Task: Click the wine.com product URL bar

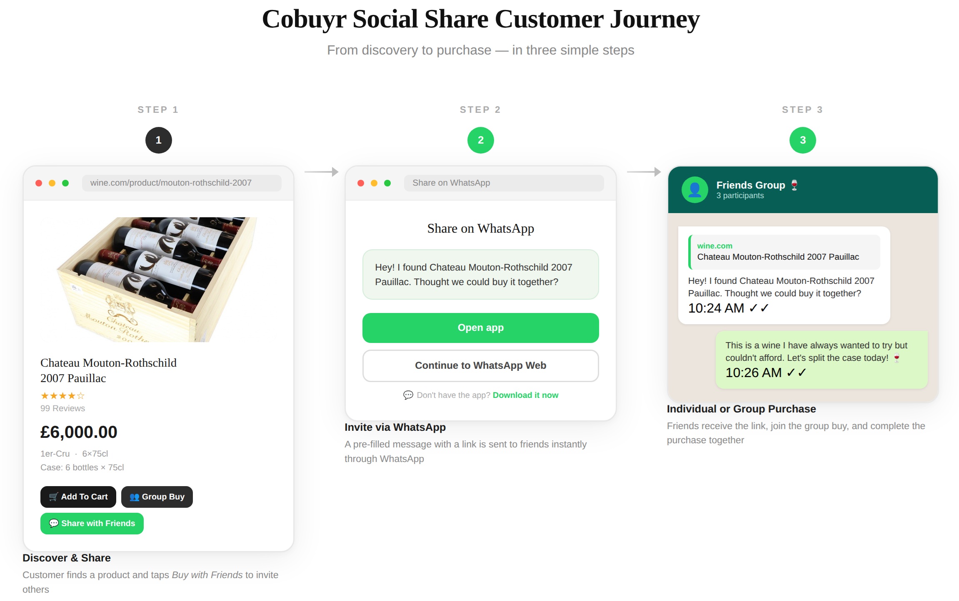Action: click(x=182, y=183)
